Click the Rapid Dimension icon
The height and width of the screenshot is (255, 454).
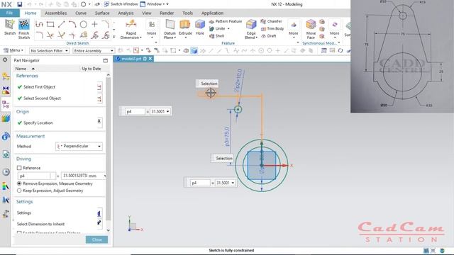pos(131,24)
